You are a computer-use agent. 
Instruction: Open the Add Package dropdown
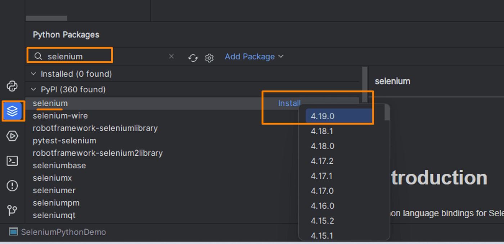pyautogui.click(x=254, y=57)
